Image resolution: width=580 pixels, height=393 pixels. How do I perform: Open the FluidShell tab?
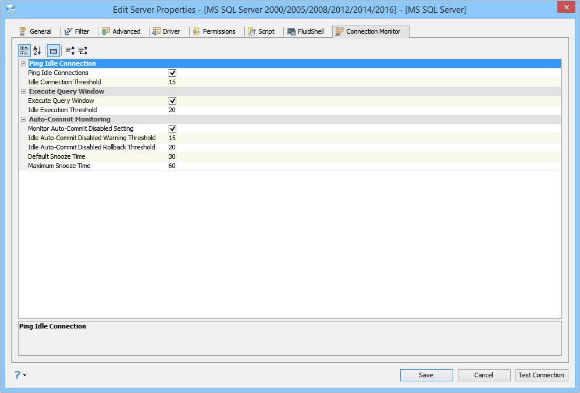pos(306,31)
